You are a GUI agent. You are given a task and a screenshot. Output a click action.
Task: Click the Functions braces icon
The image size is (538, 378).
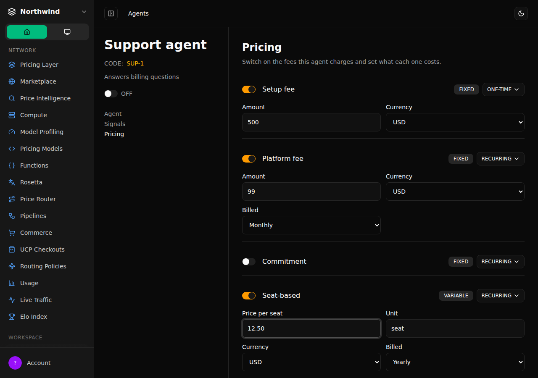pyautogui.click(x=12, y=165)
